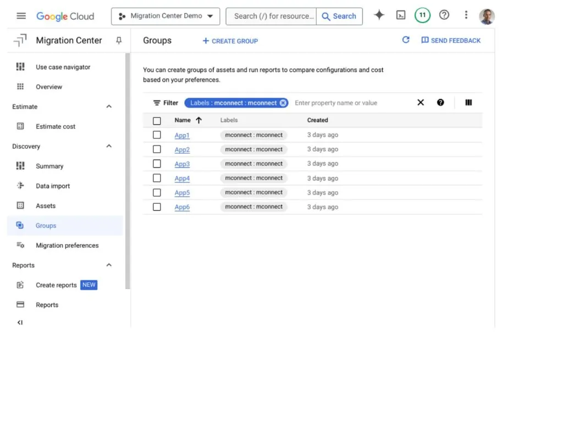
Task: Click the Search button
Action: 339,16
